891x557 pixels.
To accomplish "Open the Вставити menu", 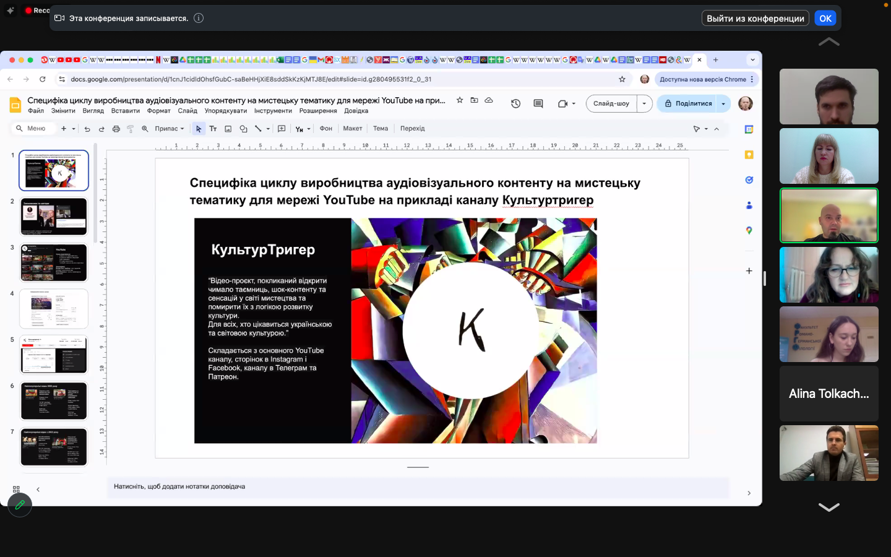I will pos(125,111).
